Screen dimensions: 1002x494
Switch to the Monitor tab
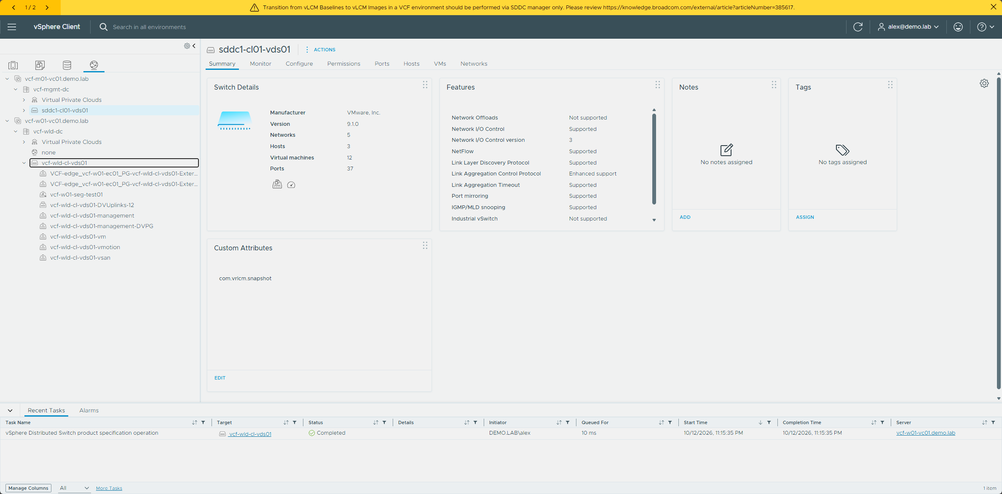coord(260,64)
